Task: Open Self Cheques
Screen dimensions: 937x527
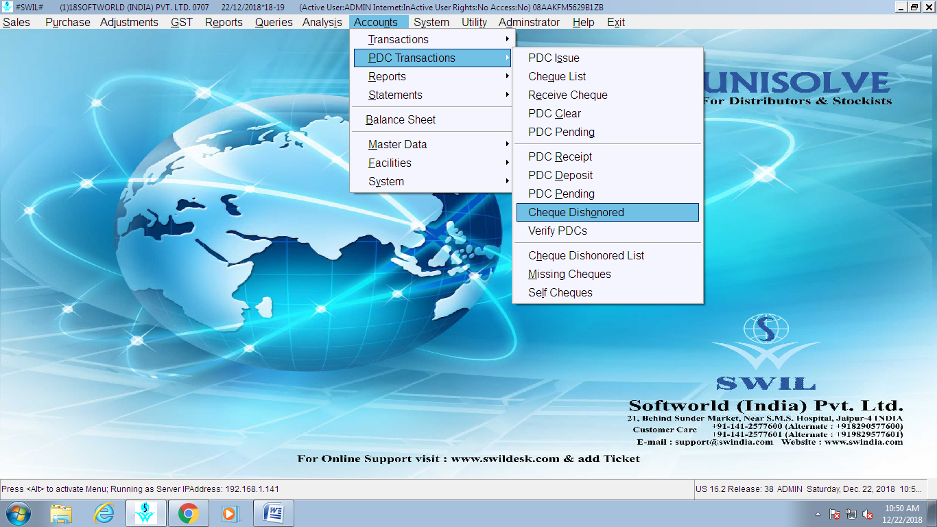Action: point(608,293)
